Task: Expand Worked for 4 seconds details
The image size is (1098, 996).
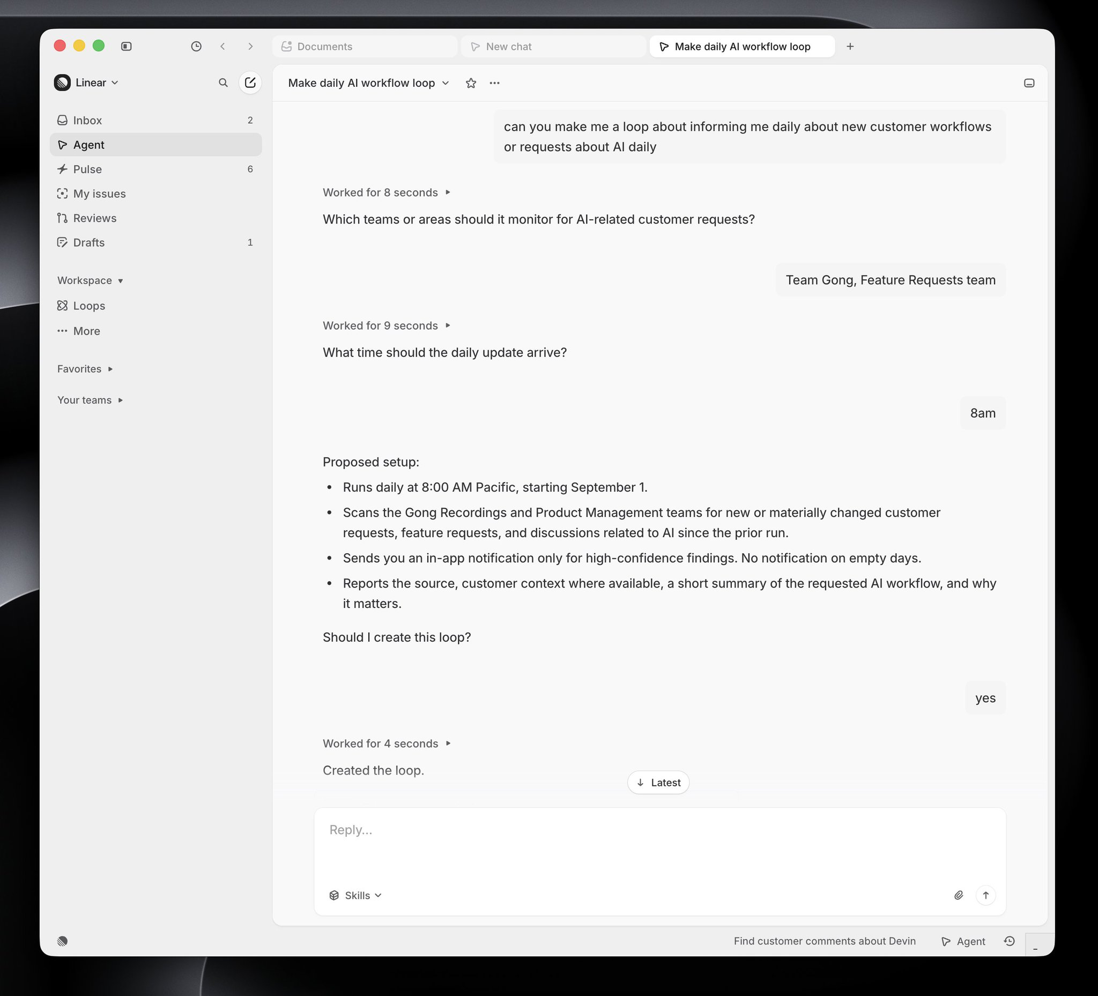Action: coord(387,744)
